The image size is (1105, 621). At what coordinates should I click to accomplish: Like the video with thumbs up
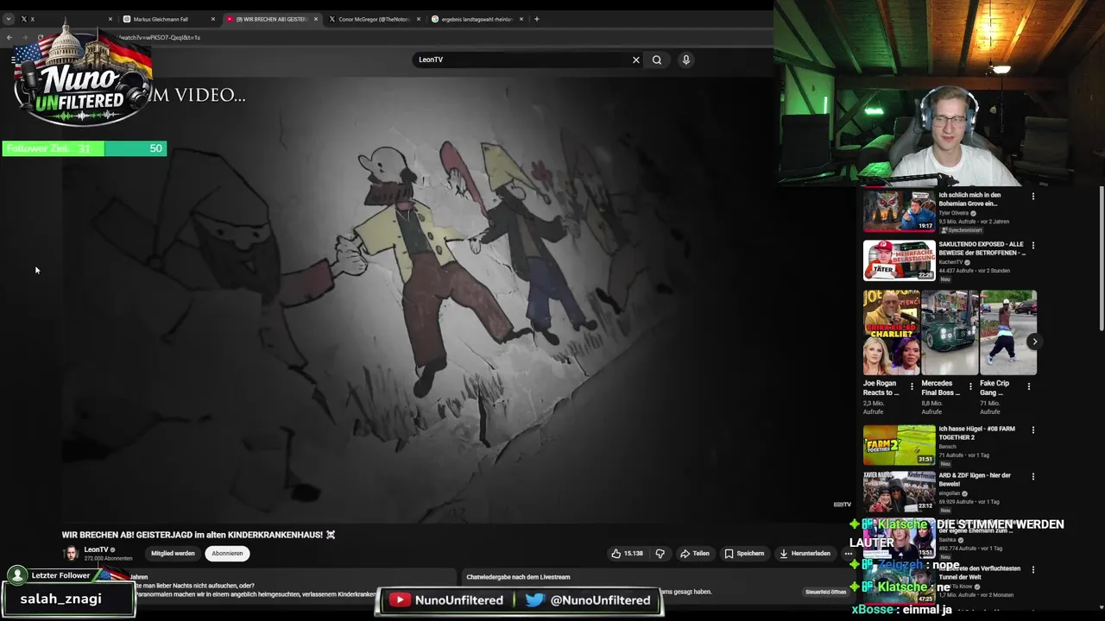628,554
